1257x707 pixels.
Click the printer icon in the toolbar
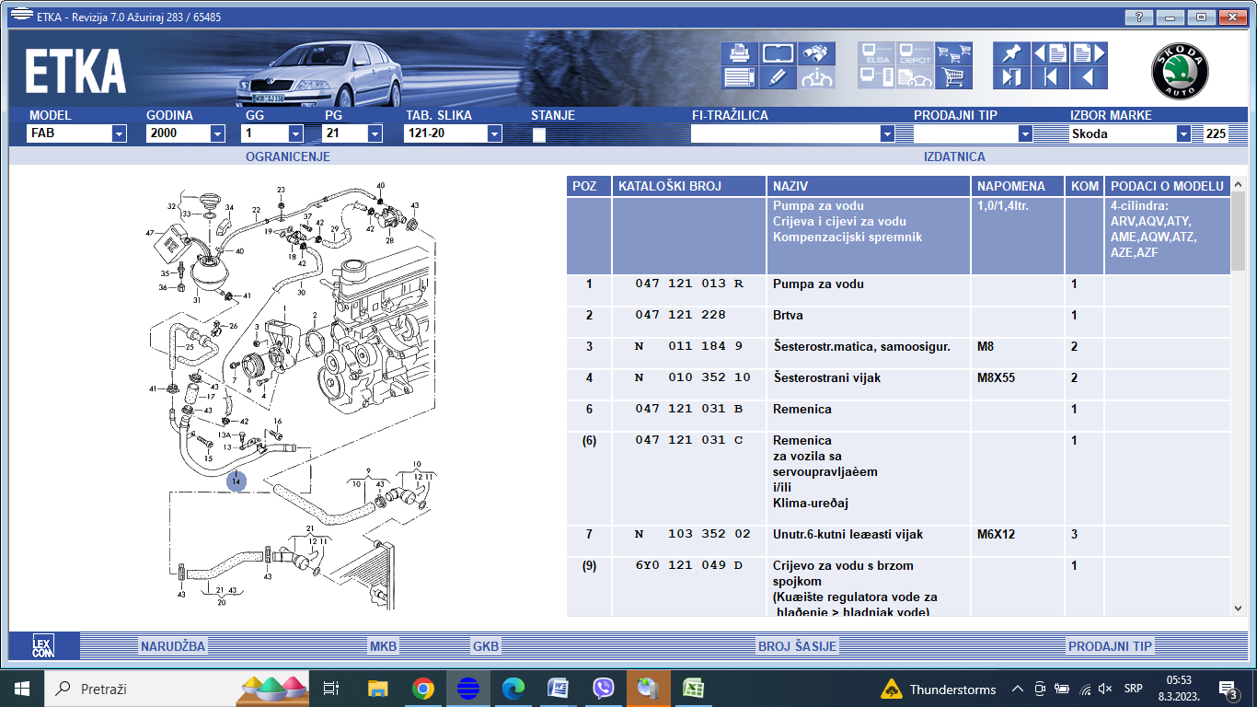(740, 53)
